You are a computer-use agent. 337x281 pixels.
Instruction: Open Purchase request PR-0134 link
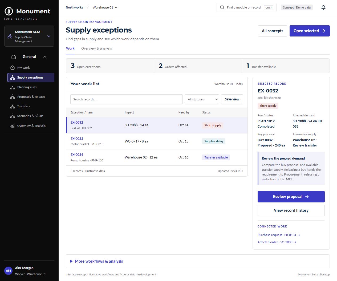pos(279,235)
